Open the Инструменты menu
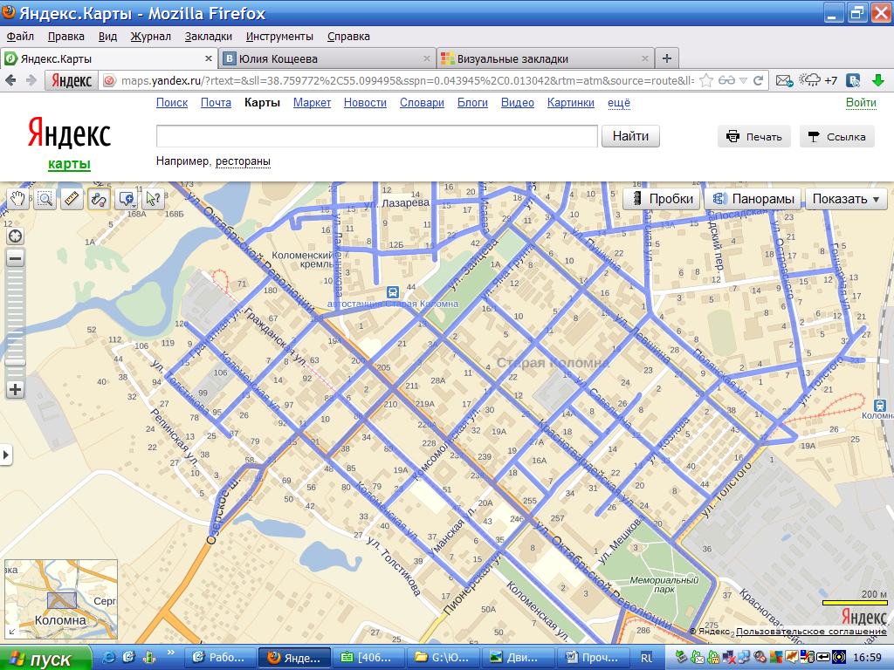 (x=279, y=37)
